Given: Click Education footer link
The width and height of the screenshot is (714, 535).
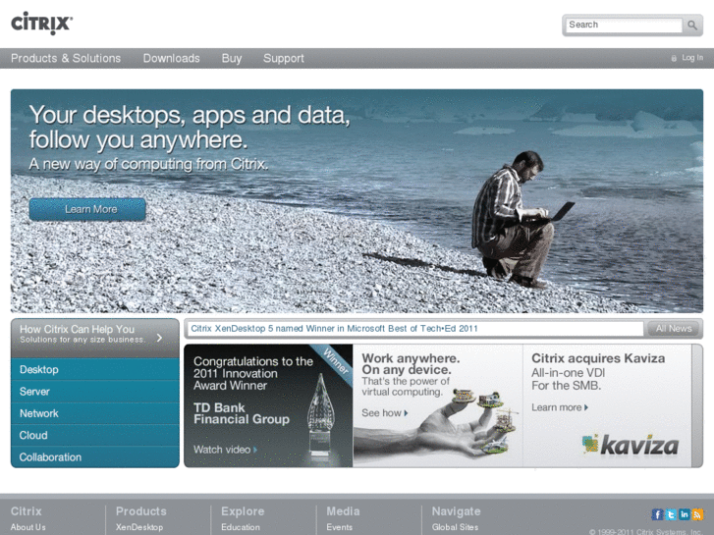Looking at the screenshot, I should coord(241,527).
